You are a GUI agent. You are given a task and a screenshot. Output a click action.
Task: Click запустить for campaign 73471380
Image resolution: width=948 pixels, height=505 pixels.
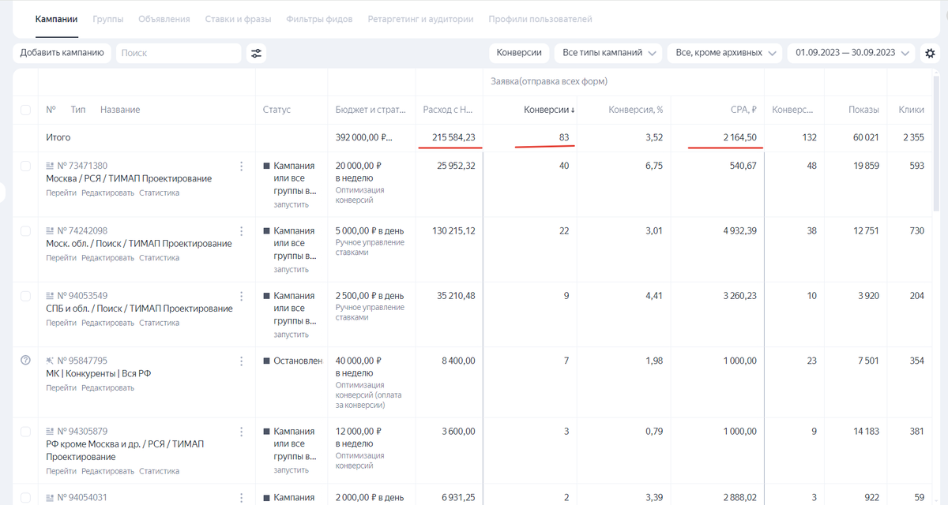292,204
